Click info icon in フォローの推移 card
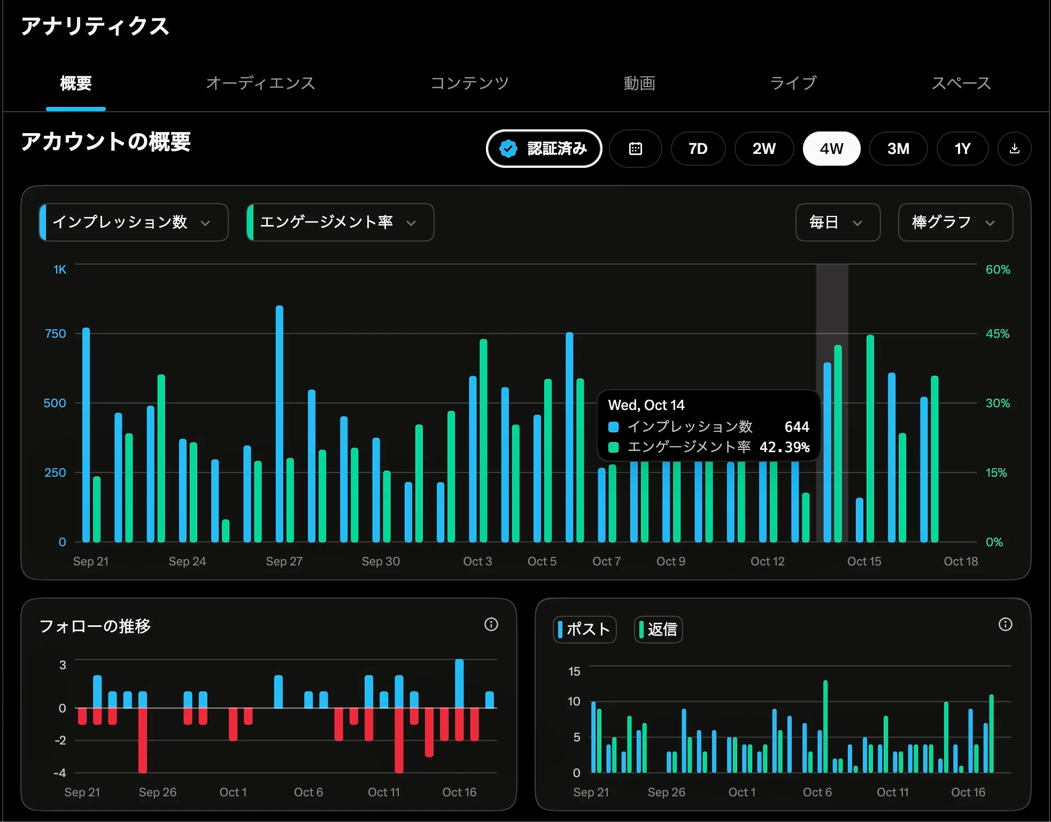This screenshot has height=822, width=1051. (x=491, y=624)
